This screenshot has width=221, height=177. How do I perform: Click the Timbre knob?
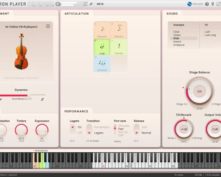pyautogui.click(x=21, y=130)
